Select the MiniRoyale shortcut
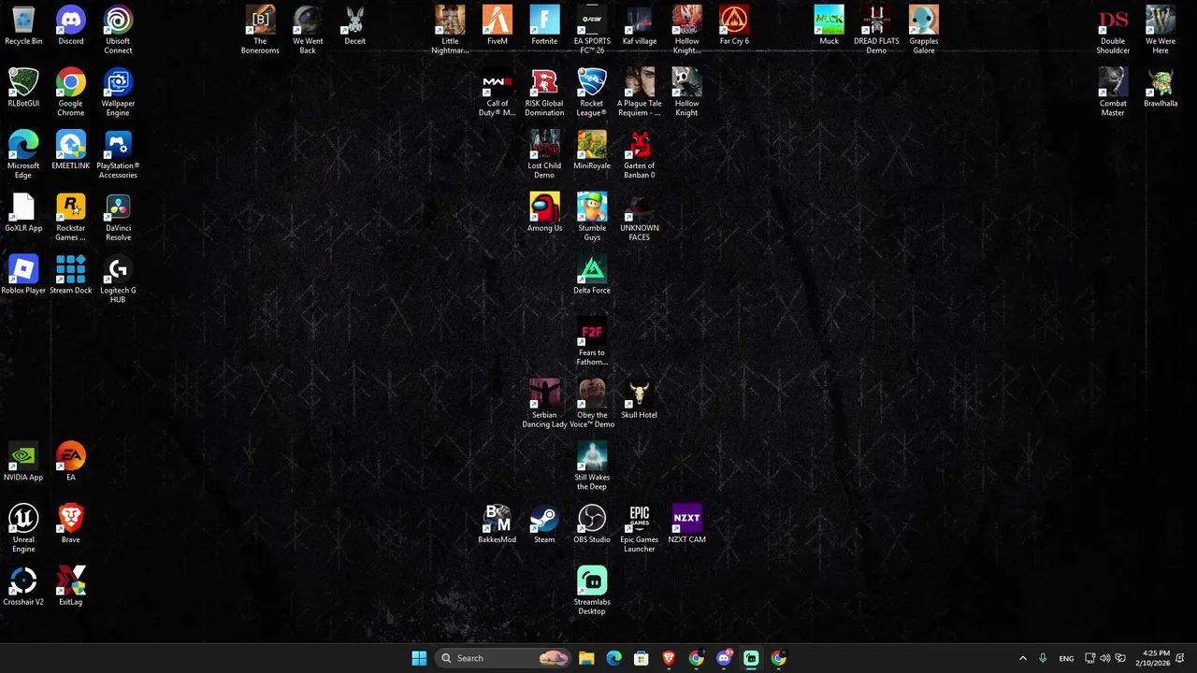Screen dimensions: 1197x673 (x=592, y=150)
